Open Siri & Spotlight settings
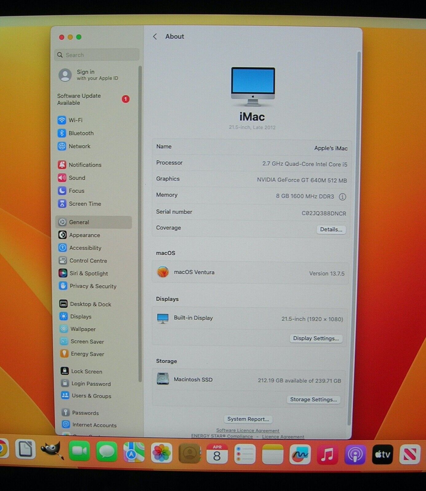 pyautogui.click(x=83, y=273)
